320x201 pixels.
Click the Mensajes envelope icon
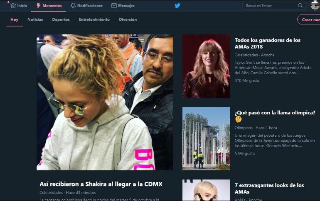[114, 6]
